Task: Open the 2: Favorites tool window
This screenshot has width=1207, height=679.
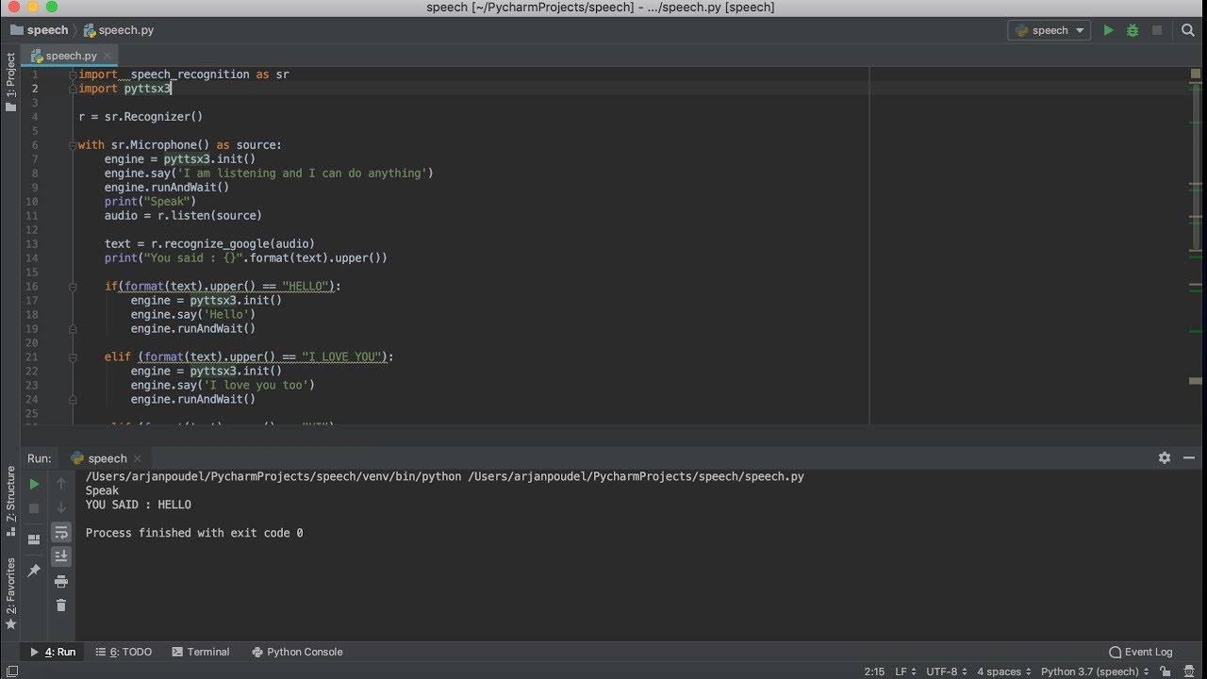Action: 10,595
